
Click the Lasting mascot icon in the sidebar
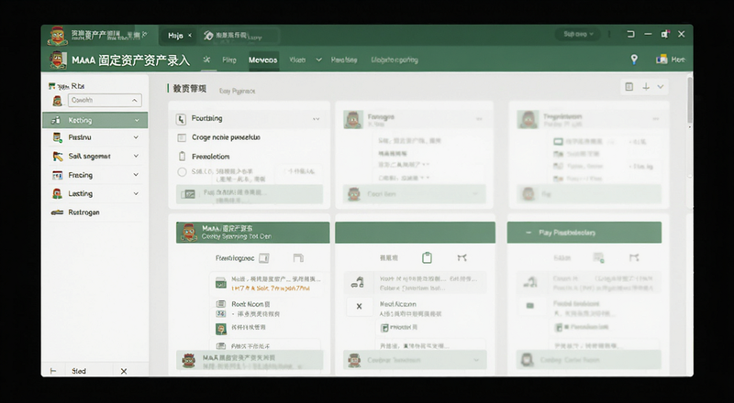(57, 193)
